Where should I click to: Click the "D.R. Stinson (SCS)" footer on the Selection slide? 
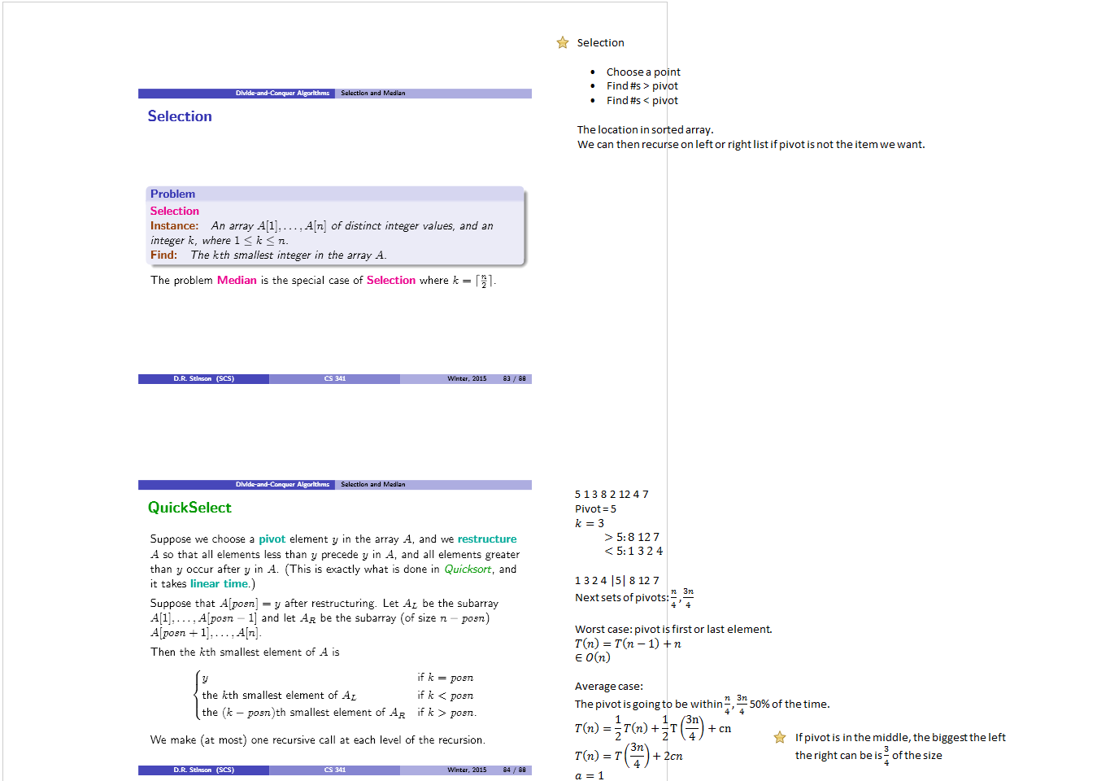(203, 379)
